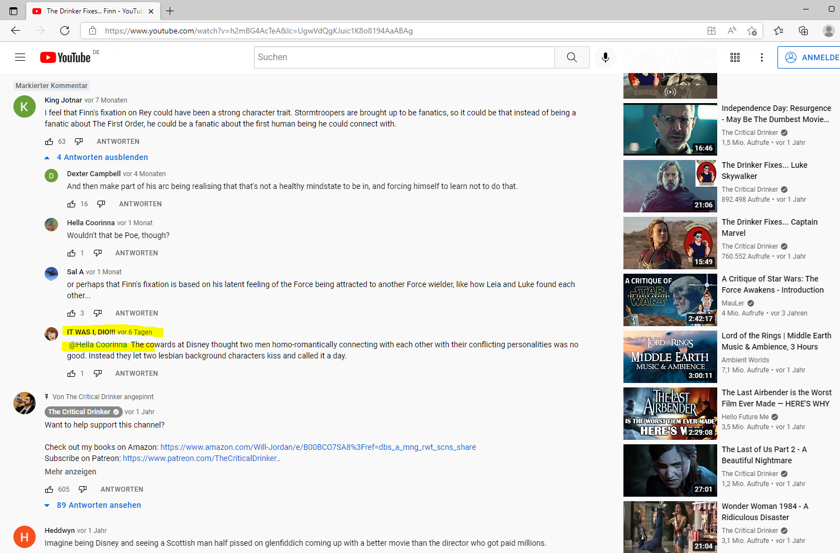Open the Patreon TheCriticalDrinker link
The width and height of the screenshot is (840, 553).
[x=201, y=458]
